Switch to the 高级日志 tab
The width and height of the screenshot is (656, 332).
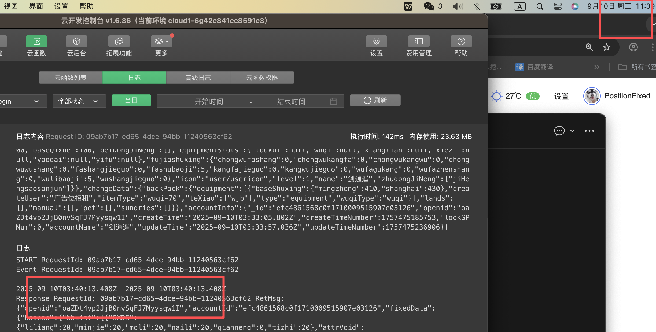click(198, 78)
